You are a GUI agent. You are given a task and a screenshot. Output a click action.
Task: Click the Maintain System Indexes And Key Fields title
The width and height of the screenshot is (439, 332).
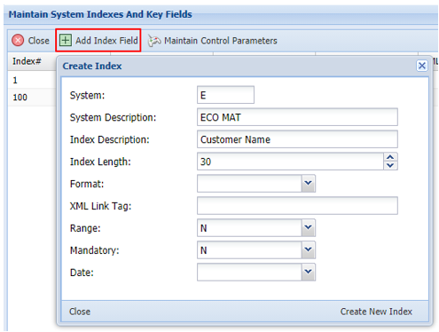coord(100,14)
